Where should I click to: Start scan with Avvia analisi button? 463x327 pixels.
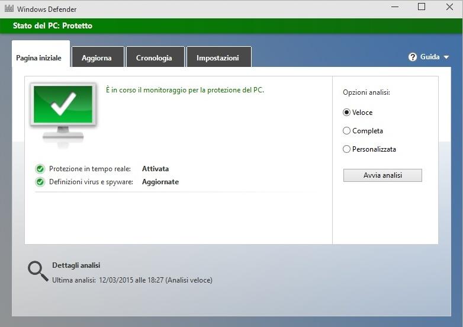(382, 175)
